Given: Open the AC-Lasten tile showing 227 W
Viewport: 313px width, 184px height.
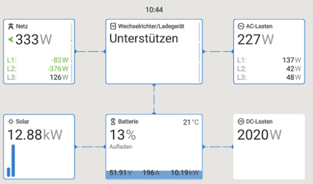Looking at the screenshot, I should (269, 52).
